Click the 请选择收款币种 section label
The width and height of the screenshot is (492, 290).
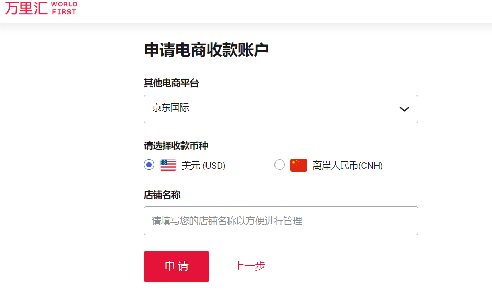click(x=176, y=146)
